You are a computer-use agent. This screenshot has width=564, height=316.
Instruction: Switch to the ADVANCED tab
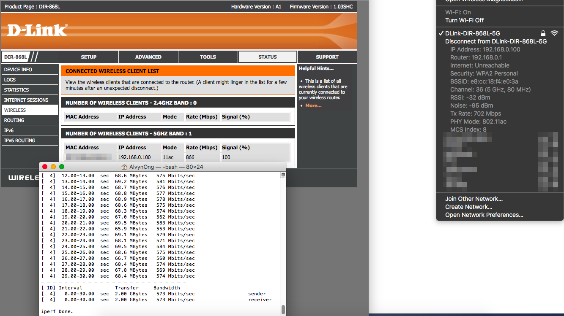click(x=148, y=57)
